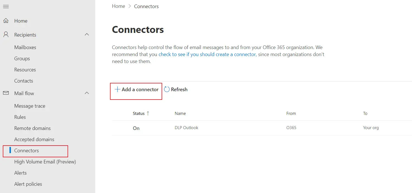Click Home in the breadcrumb trail
412x193 pixels.
[x=118, y=6]
